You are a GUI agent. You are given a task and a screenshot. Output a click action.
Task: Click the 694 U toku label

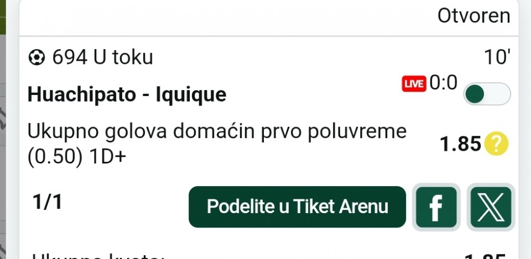(x=102, y=57)
